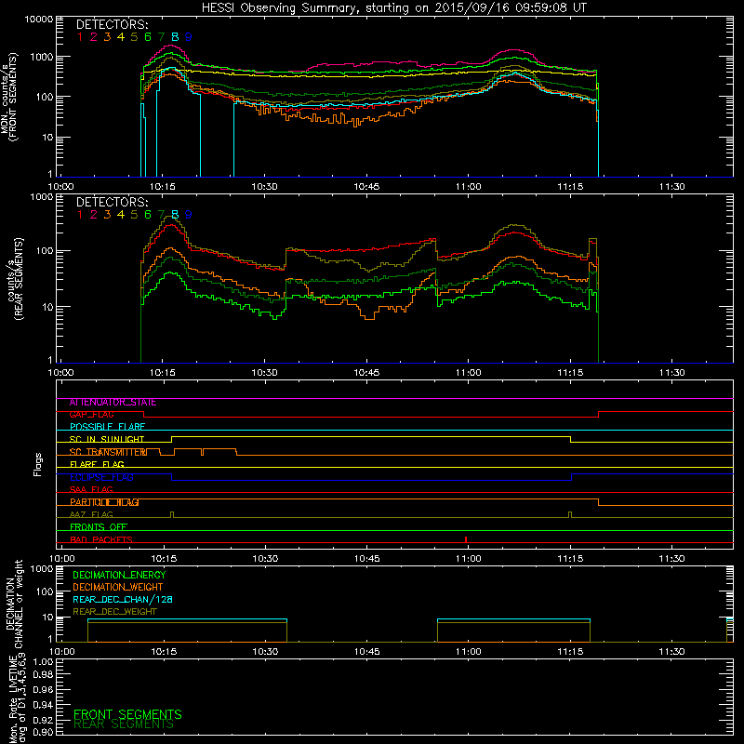Image resolution: width=744 pixels, height=744 pixels.
Task: Click the FLARE_FLAG label
Action: (97, 464)
